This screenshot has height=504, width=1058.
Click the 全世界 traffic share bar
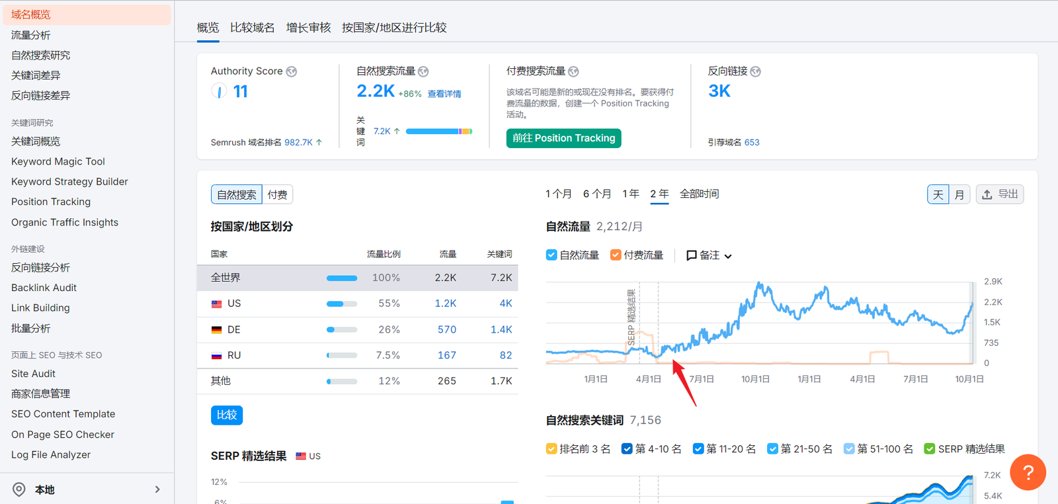pos(342,278)
